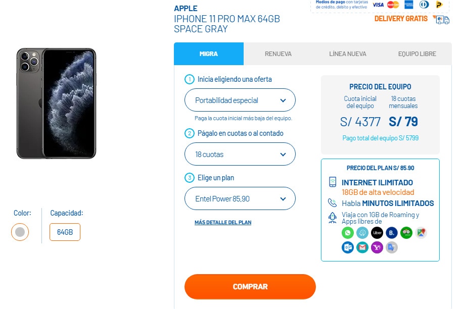Image resolution: width=462 pixels, height=309 pixels.
Task: Switch to the Renueva tab
Action: pos(278,54)
